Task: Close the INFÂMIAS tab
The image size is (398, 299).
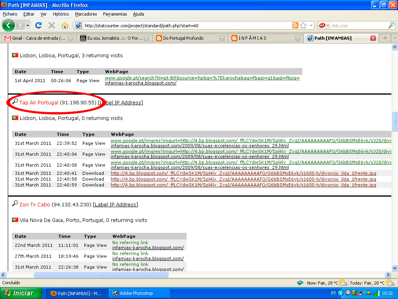Action: tap(298, 38)
